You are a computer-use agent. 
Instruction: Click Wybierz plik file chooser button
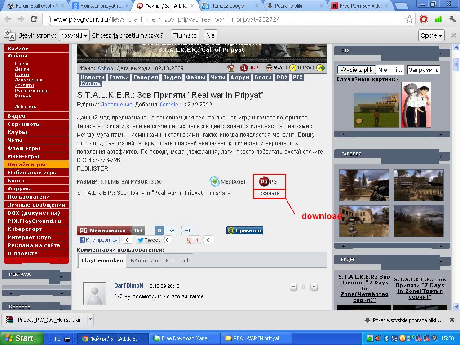tap(356, 70)
